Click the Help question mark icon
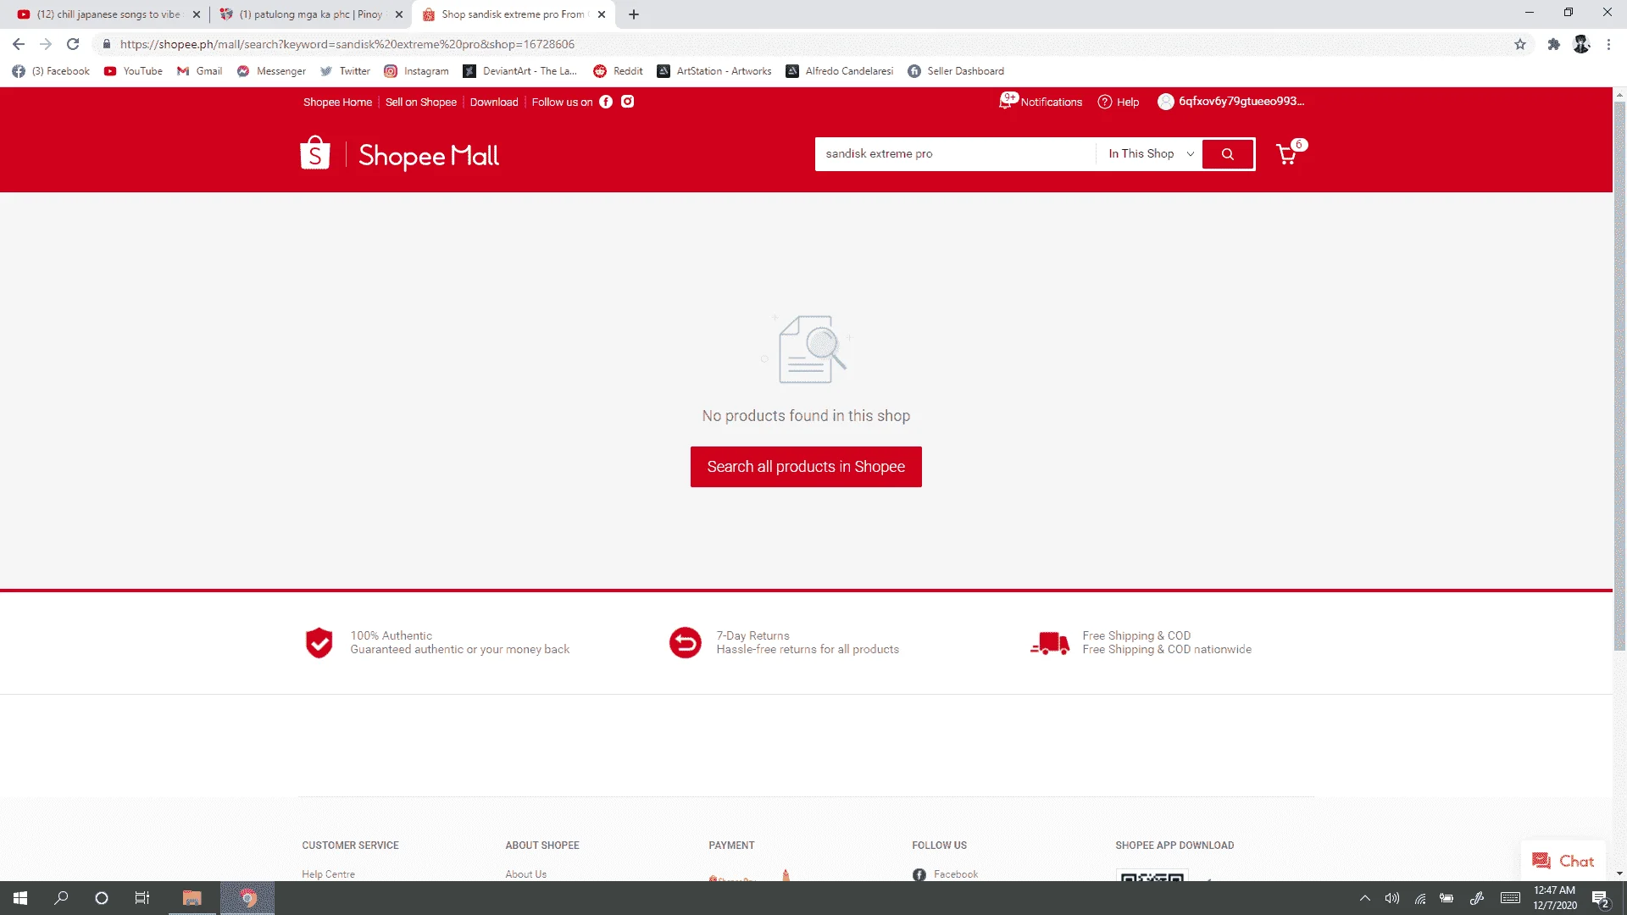The width and height of the screenshot is (1627, 915). pos(1105,102)
